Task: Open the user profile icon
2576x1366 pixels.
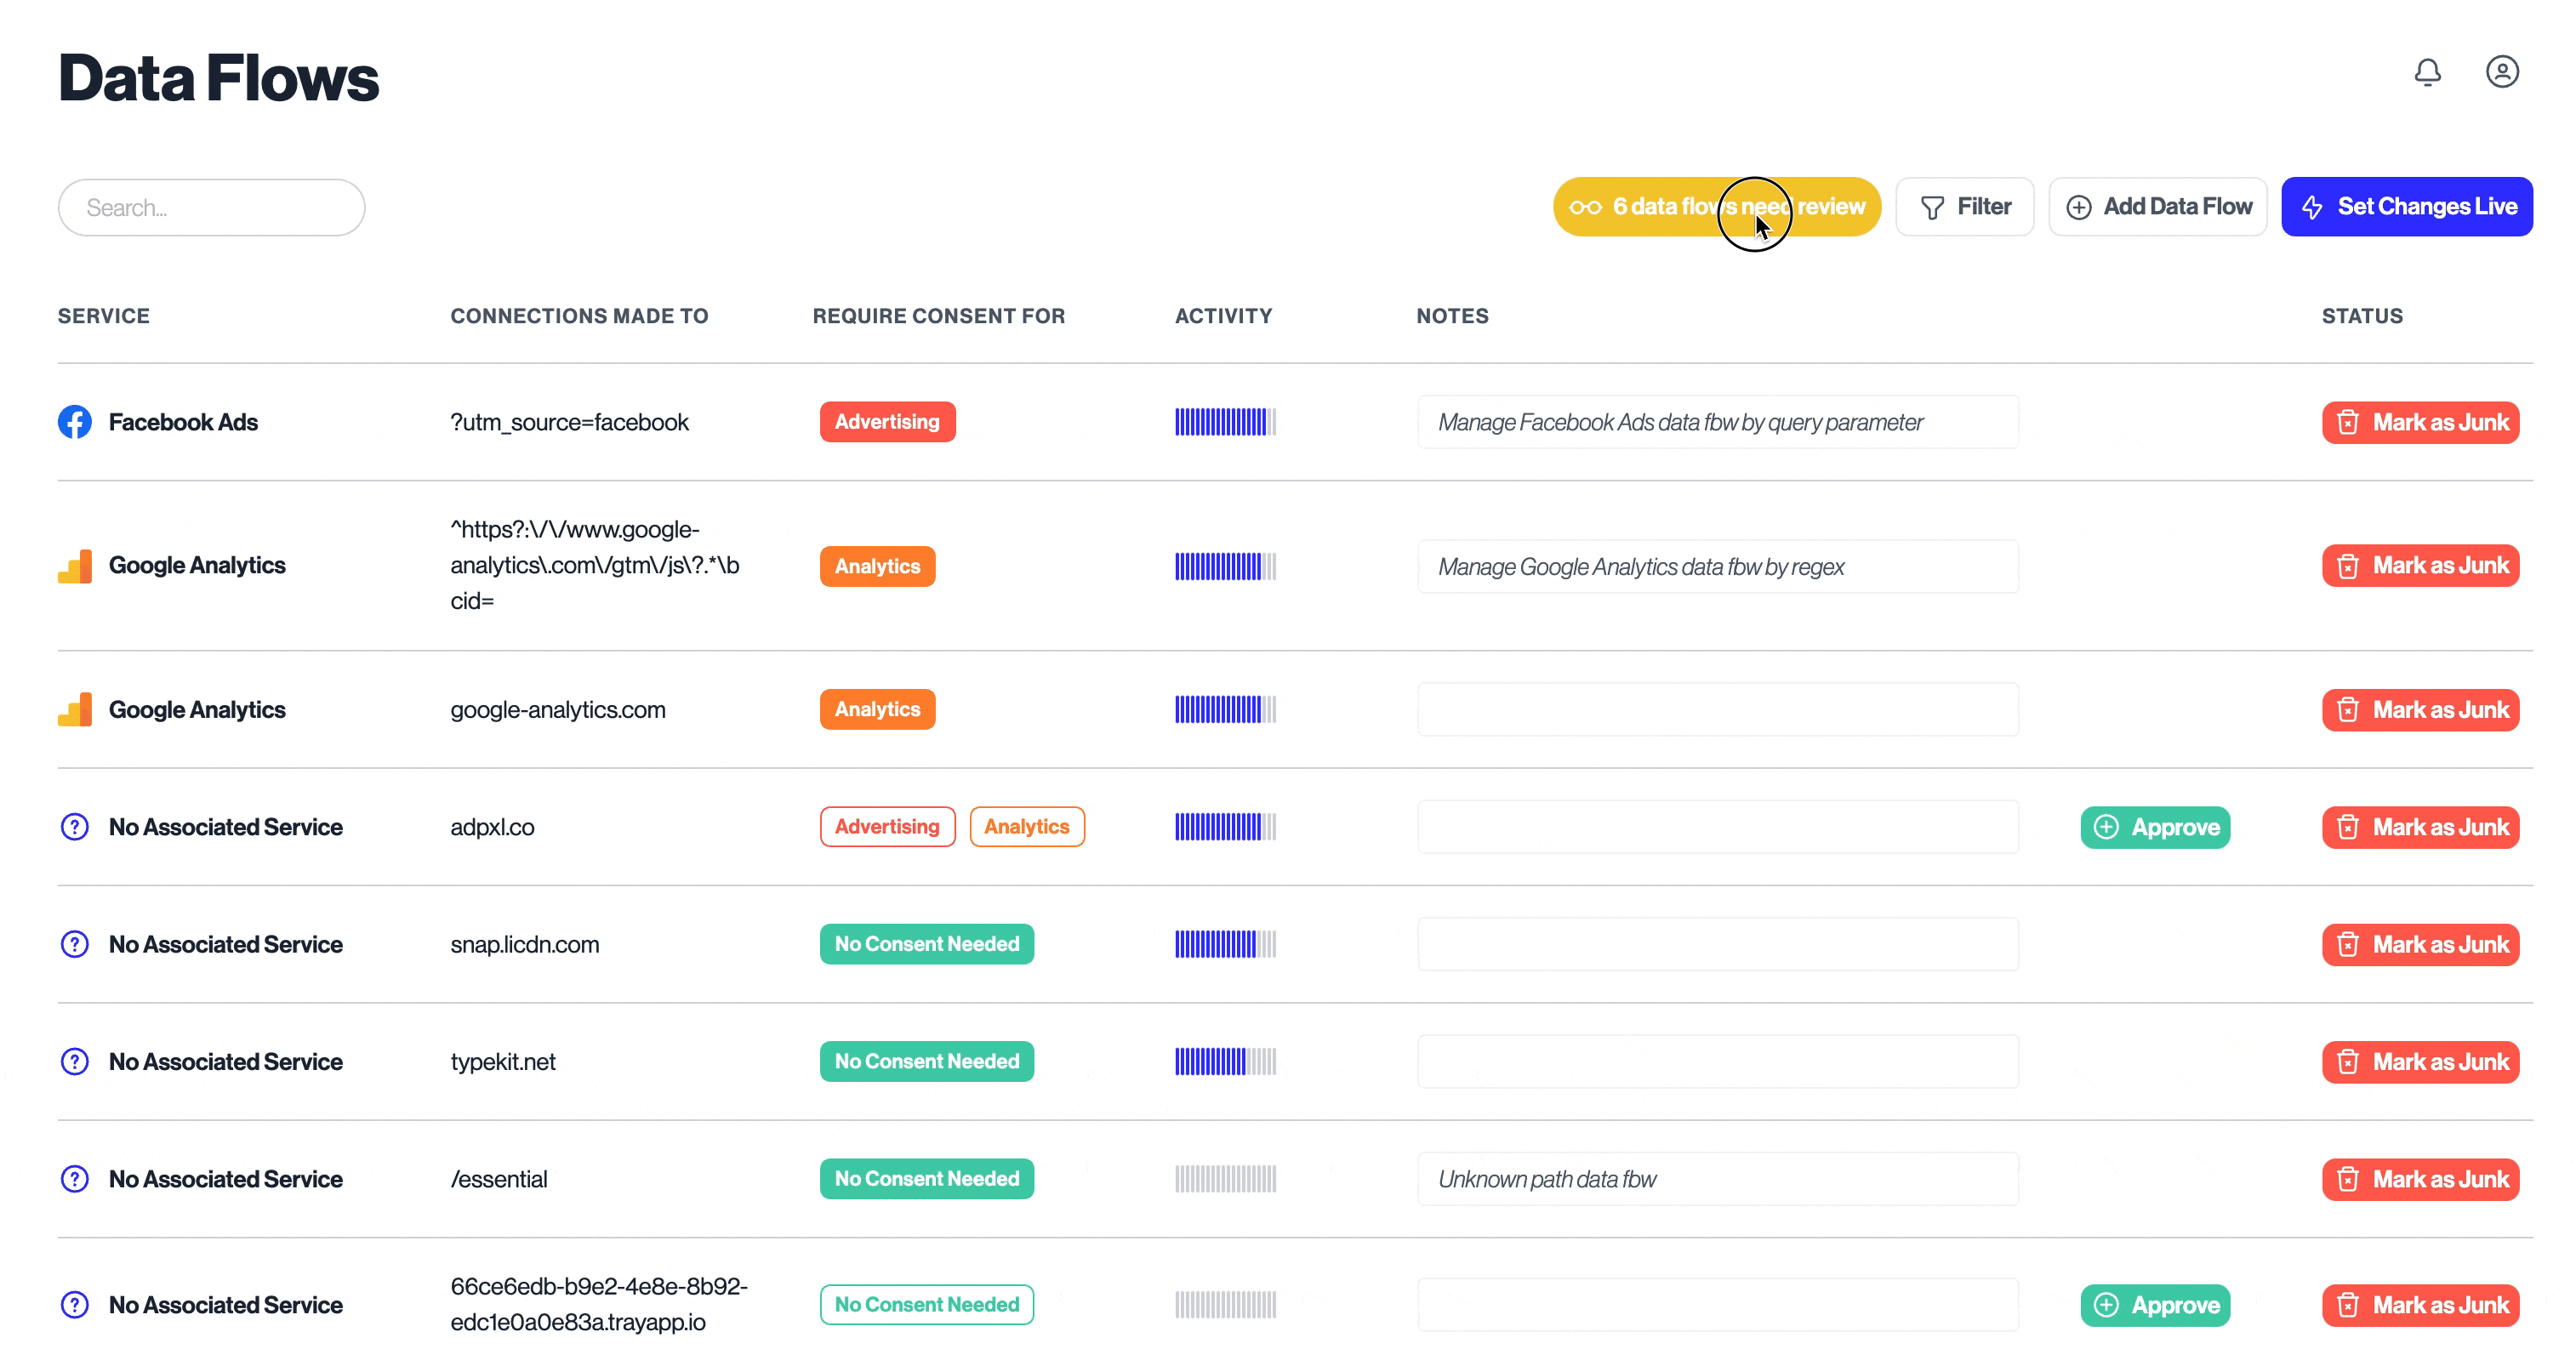Action: click(2501, 72)
